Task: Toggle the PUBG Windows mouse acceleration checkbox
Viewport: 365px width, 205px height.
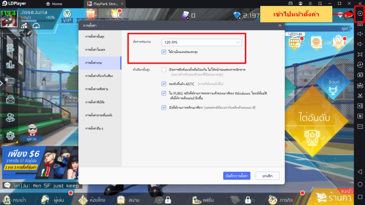Action: [164, 93]
